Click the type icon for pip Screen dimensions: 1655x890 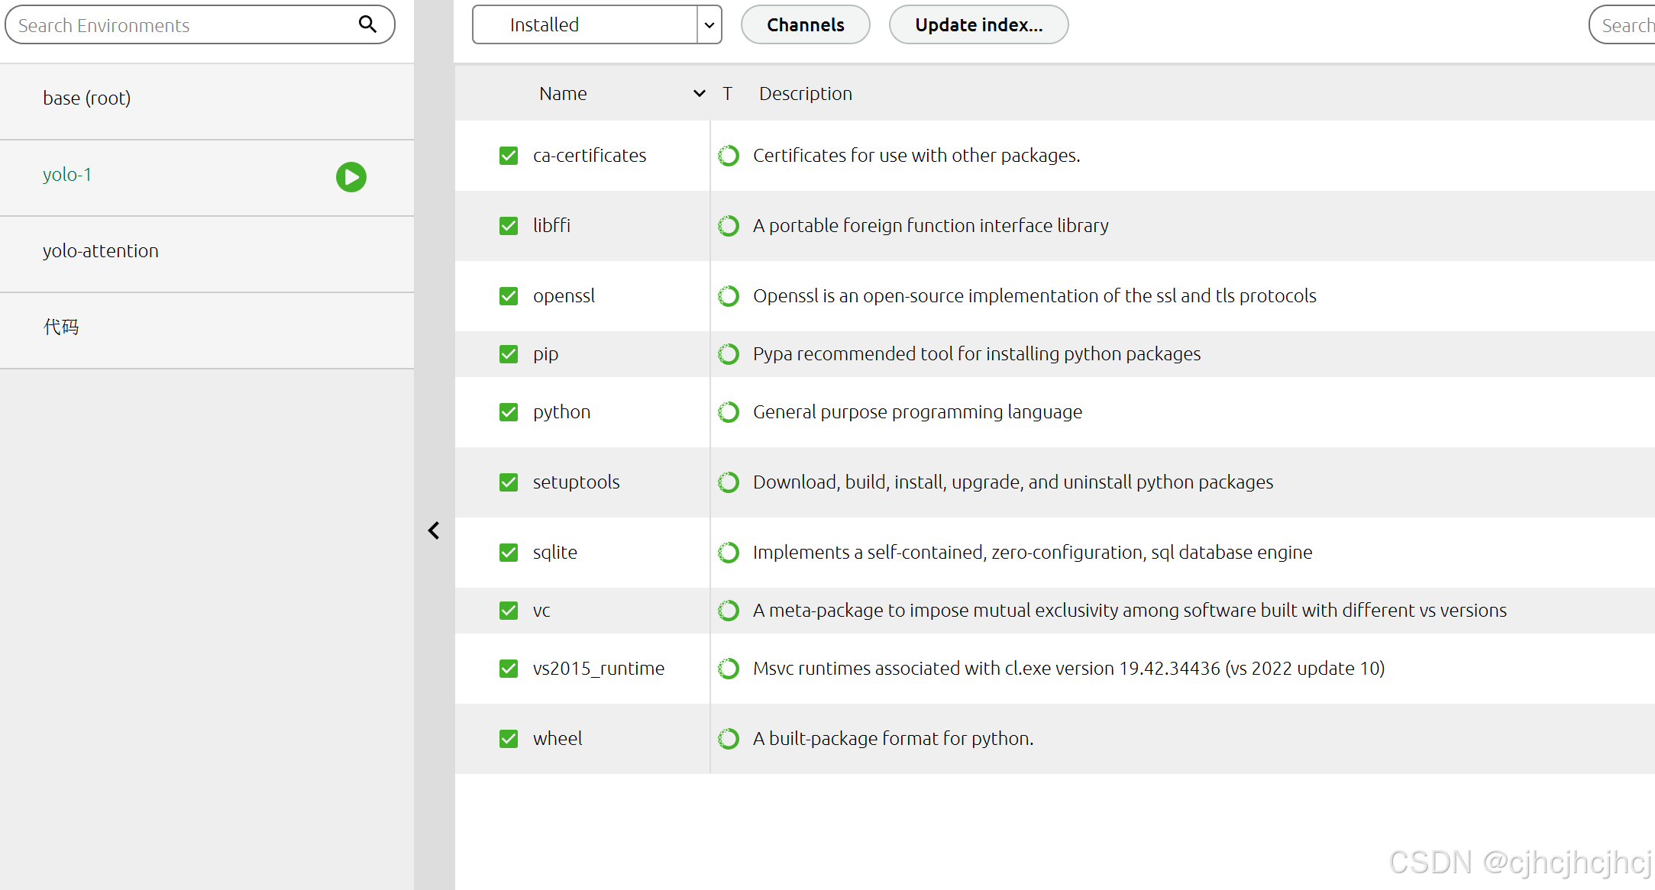click(729, 354)
